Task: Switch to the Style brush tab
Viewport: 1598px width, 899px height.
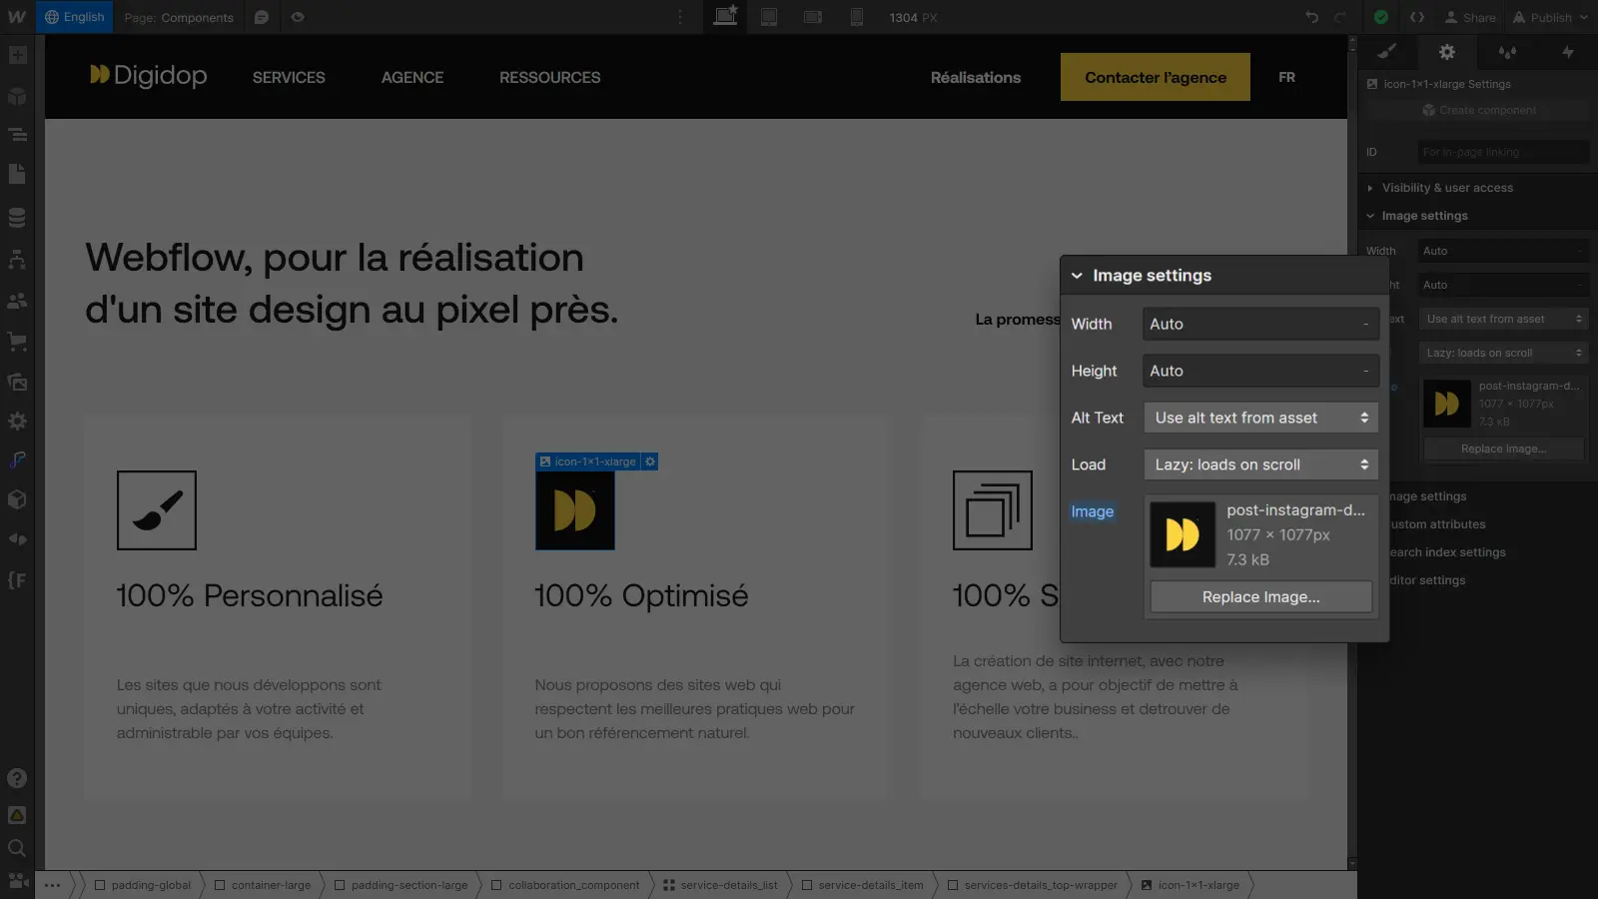Action: coord(1387,52)
